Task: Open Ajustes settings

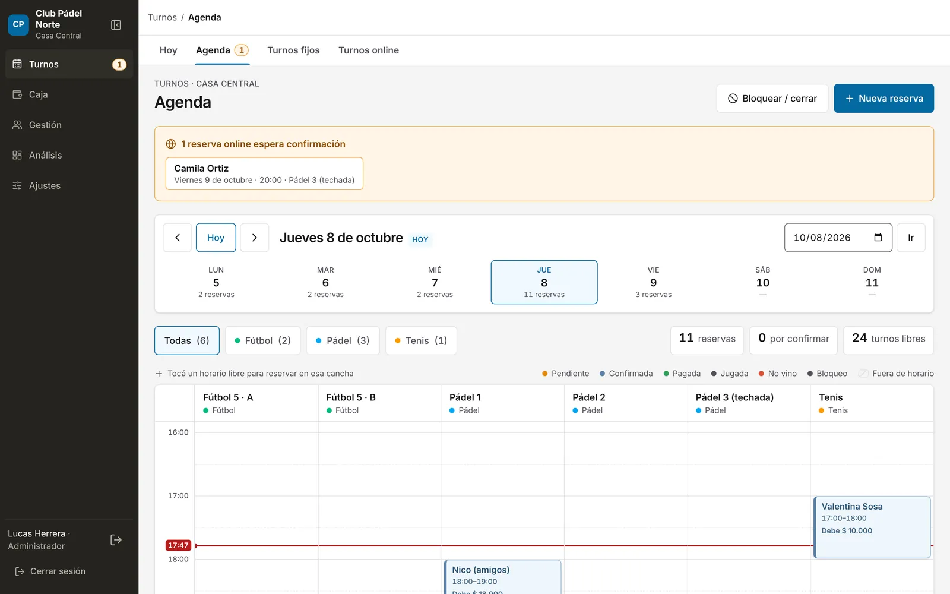Action: tap(69, 185)
